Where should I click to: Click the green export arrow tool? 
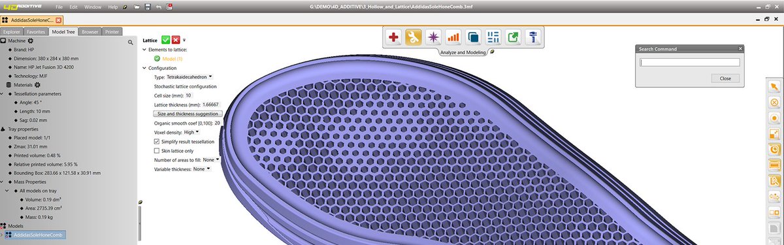(514, 38)
